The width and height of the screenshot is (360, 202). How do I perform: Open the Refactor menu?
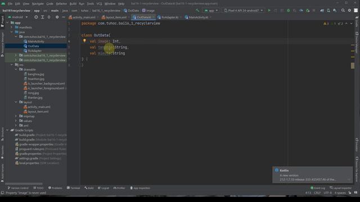pos(61,4)
